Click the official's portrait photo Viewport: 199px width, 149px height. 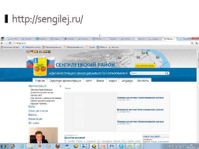tap(43, 135)
